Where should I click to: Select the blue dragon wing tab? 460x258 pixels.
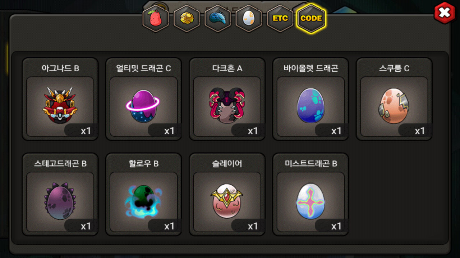pyautogui.click(x=218, y=19)
